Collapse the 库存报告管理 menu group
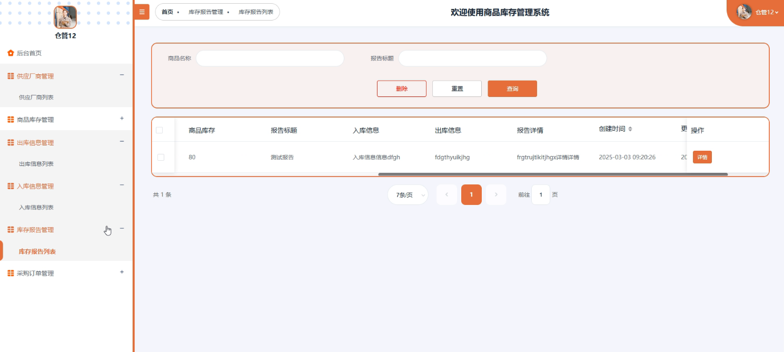 tap(122, 228)
